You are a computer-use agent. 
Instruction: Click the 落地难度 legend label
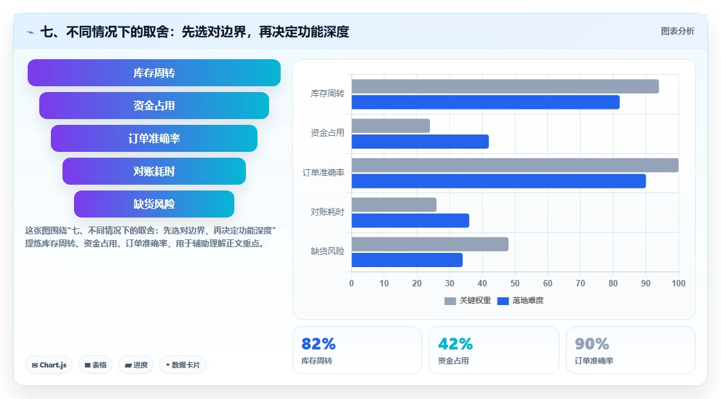tap(528, 301)
